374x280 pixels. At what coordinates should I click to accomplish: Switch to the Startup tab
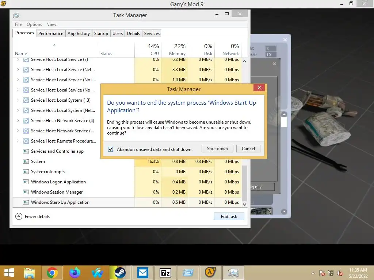coord(101,33)
